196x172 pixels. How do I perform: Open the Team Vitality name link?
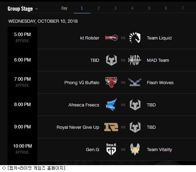click(159, 149)
